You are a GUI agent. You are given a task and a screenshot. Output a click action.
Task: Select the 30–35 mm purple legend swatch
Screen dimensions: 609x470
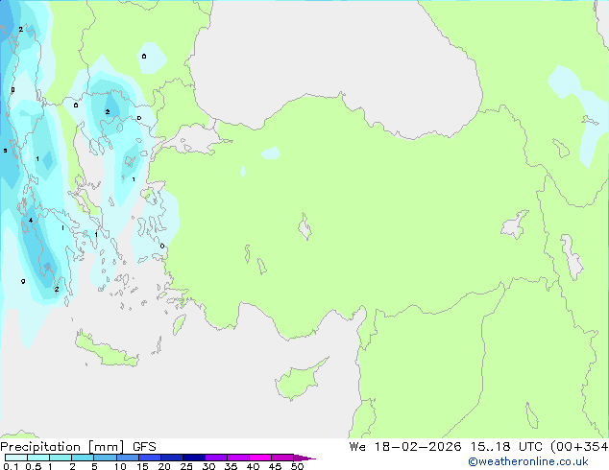[215, 458]
